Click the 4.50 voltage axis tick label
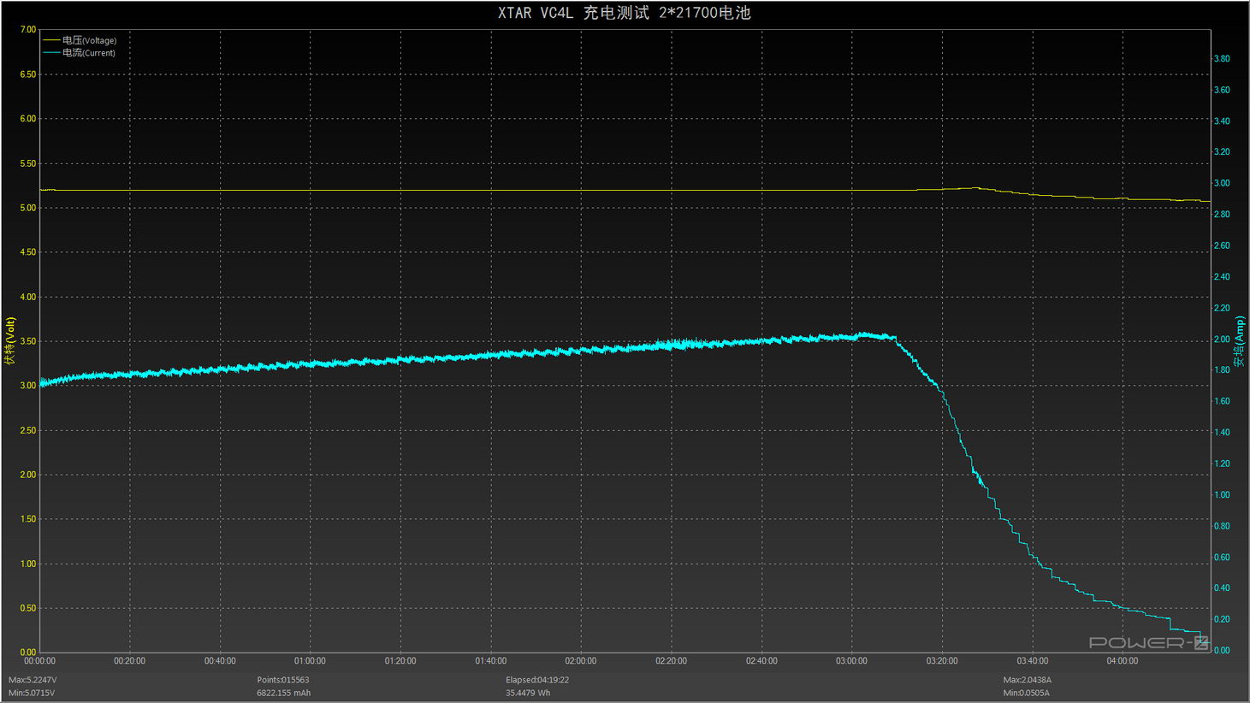 27,252
